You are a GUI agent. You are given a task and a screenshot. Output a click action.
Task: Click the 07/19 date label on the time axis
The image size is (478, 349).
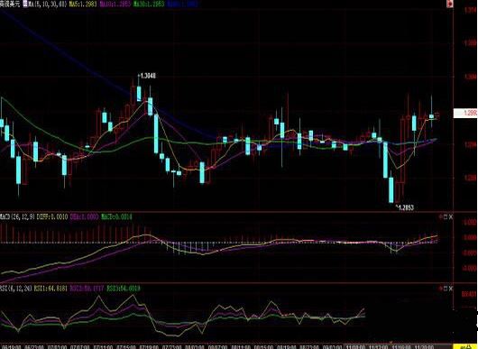click(149, 347)
